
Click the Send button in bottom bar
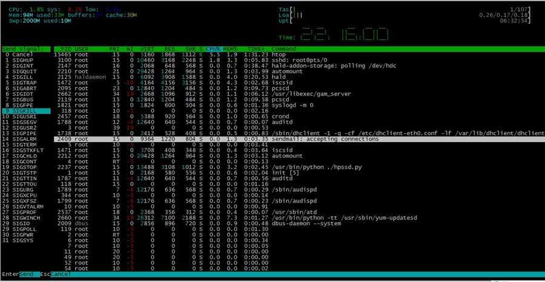[27, 274]
